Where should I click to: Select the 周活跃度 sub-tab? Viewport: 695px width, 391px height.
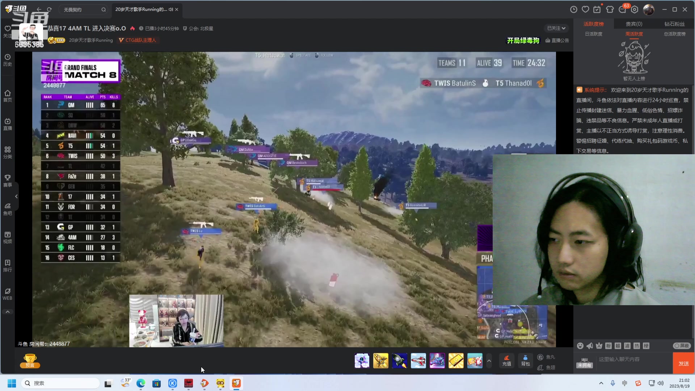tap(634, 34)
